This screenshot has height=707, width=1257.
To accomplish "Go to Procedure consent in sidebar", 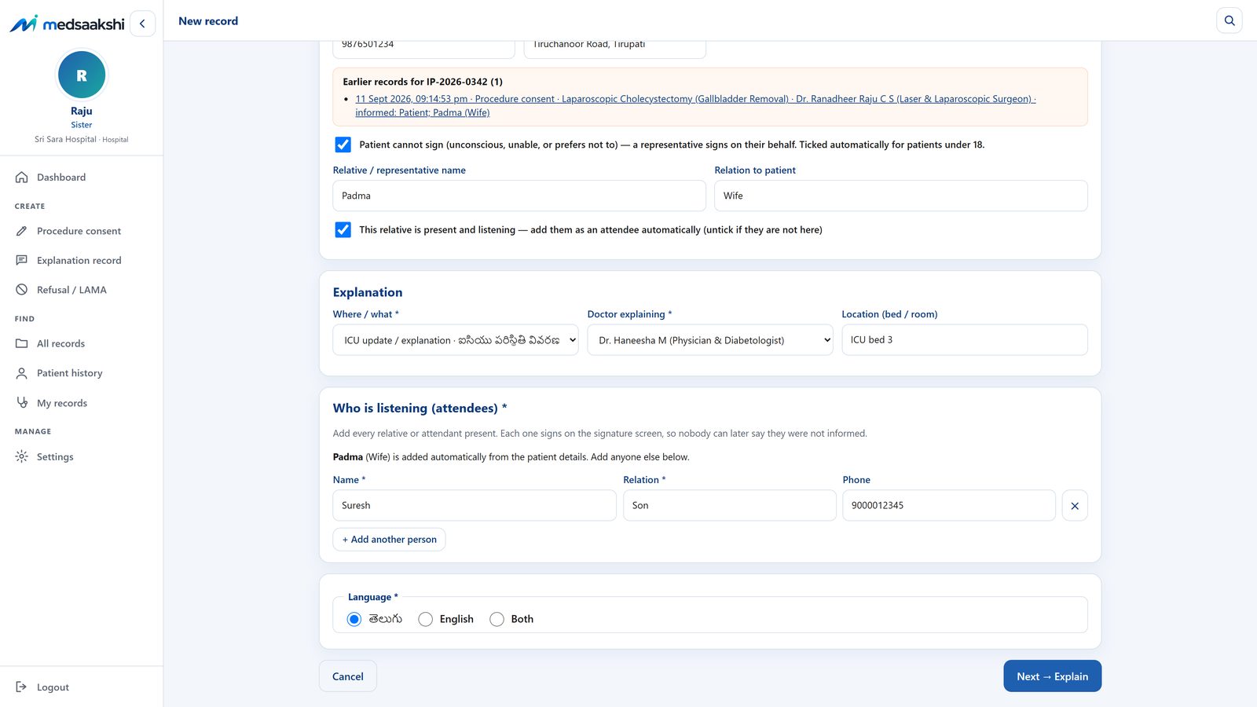I will [82, 231].
